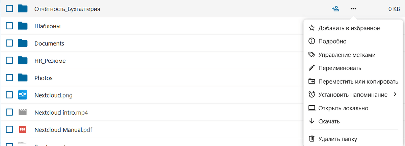Toggle the checkbox for Nextcloud Manual.pdf
The image size is (405, 146).
9,129
